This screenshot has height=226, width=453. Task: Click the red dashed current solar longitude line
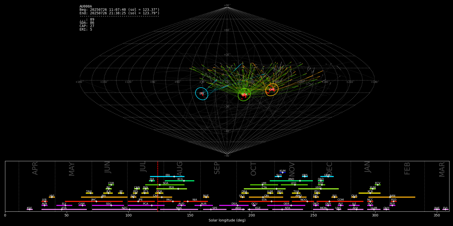pyautogui.click(x=158, y=186)
